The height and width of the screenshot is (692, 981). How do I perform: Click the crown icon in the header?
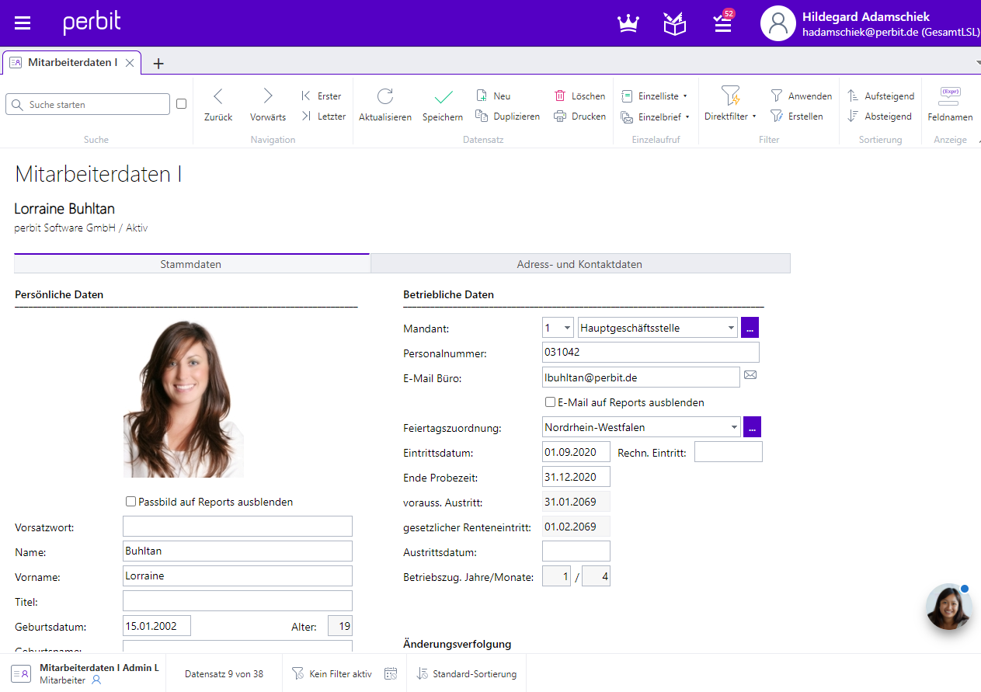628,23
